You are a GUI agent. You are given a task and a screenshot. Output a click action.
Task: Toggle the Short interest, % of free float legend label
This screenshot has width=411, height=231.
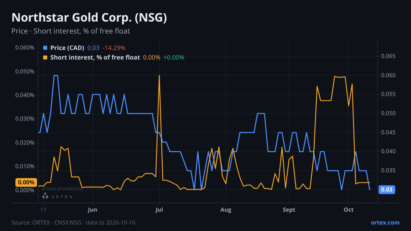click(95, 57)
